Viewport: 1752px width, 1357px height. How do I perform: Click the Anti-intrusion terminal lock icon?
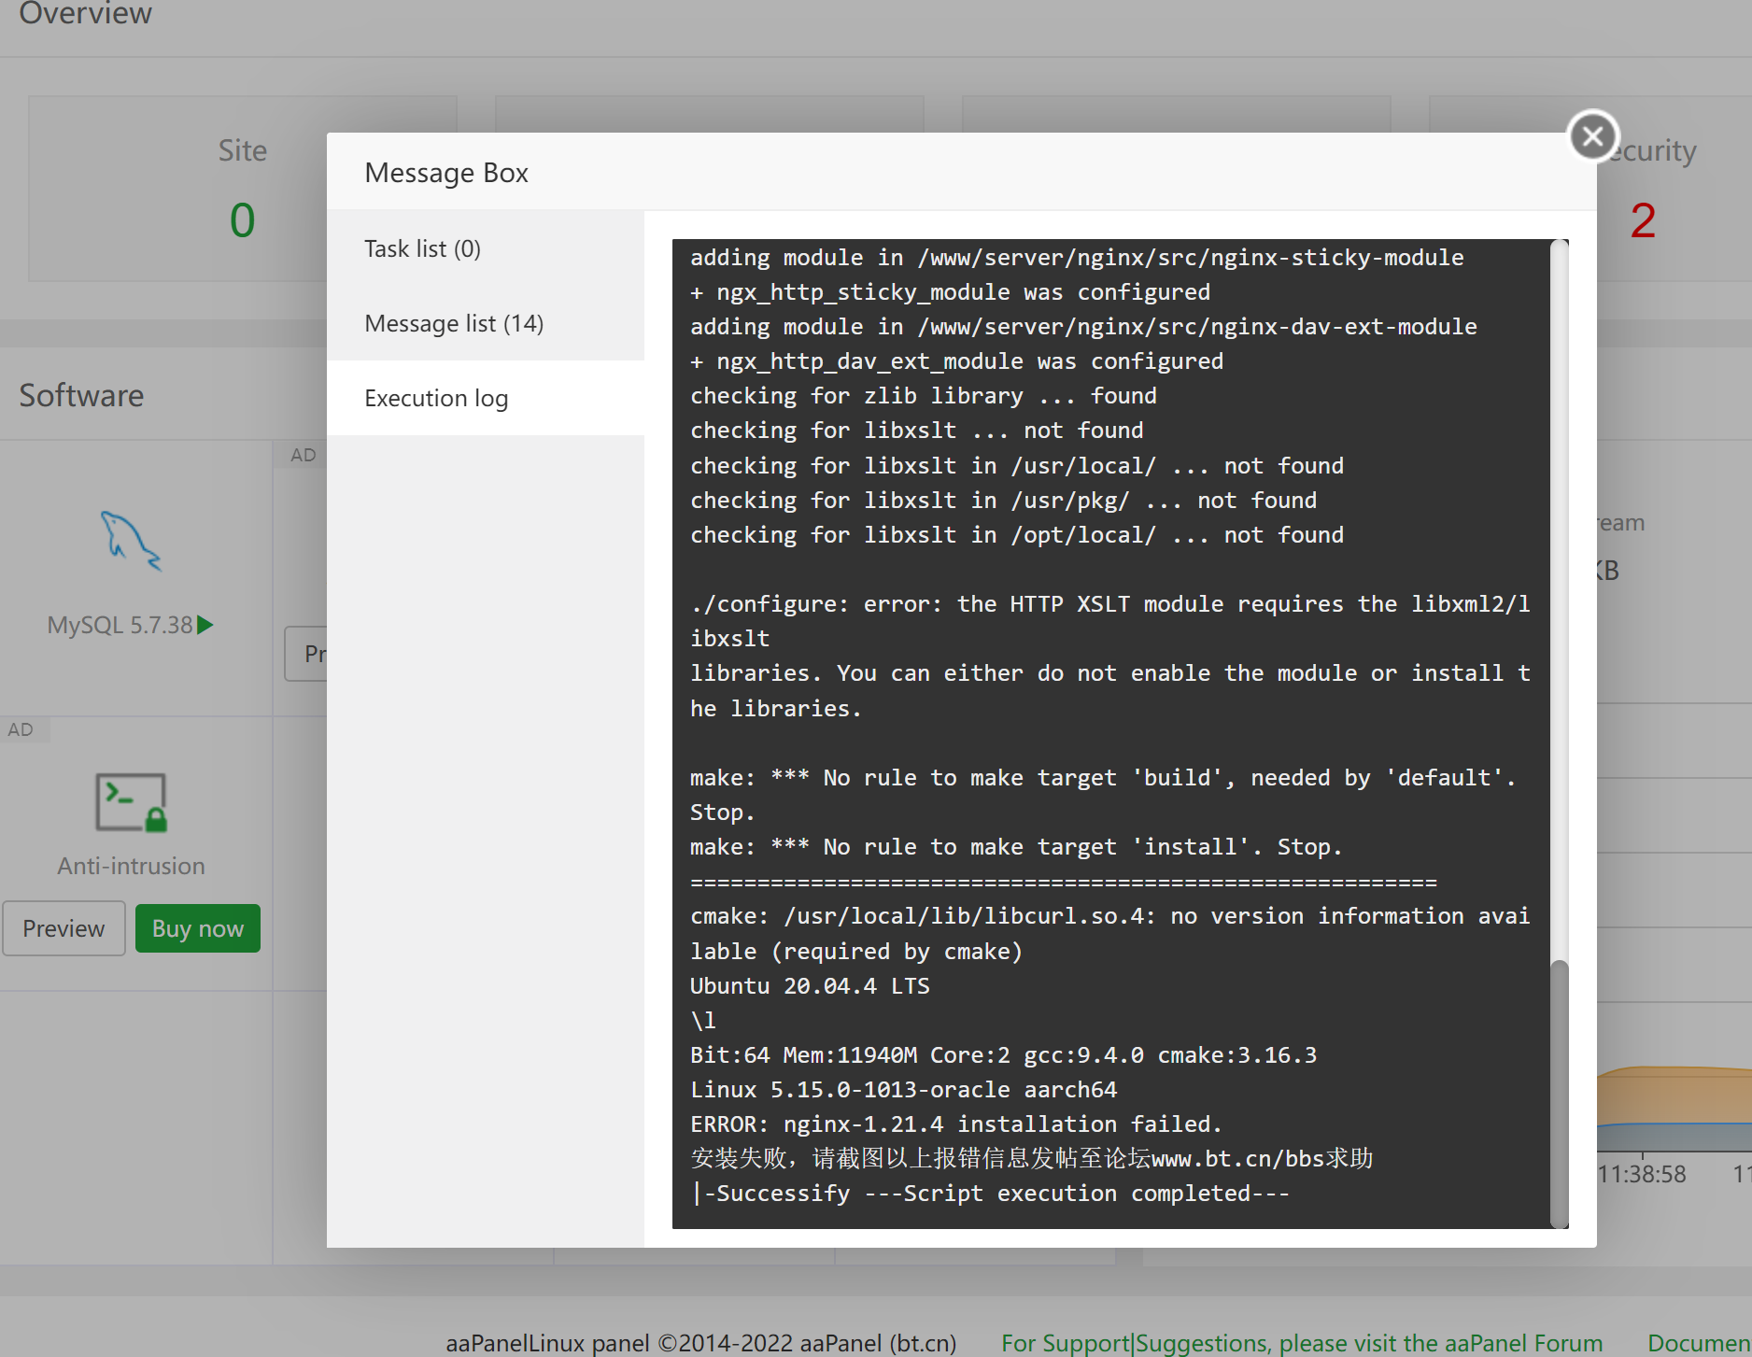[131, 802]
